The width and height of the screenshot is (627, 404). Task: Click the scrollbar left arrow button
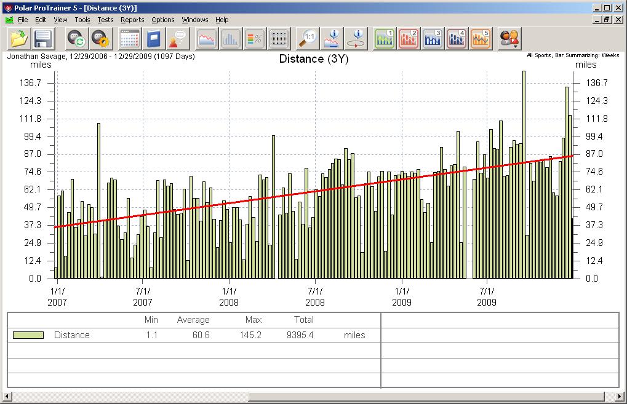tap(7, 397)
